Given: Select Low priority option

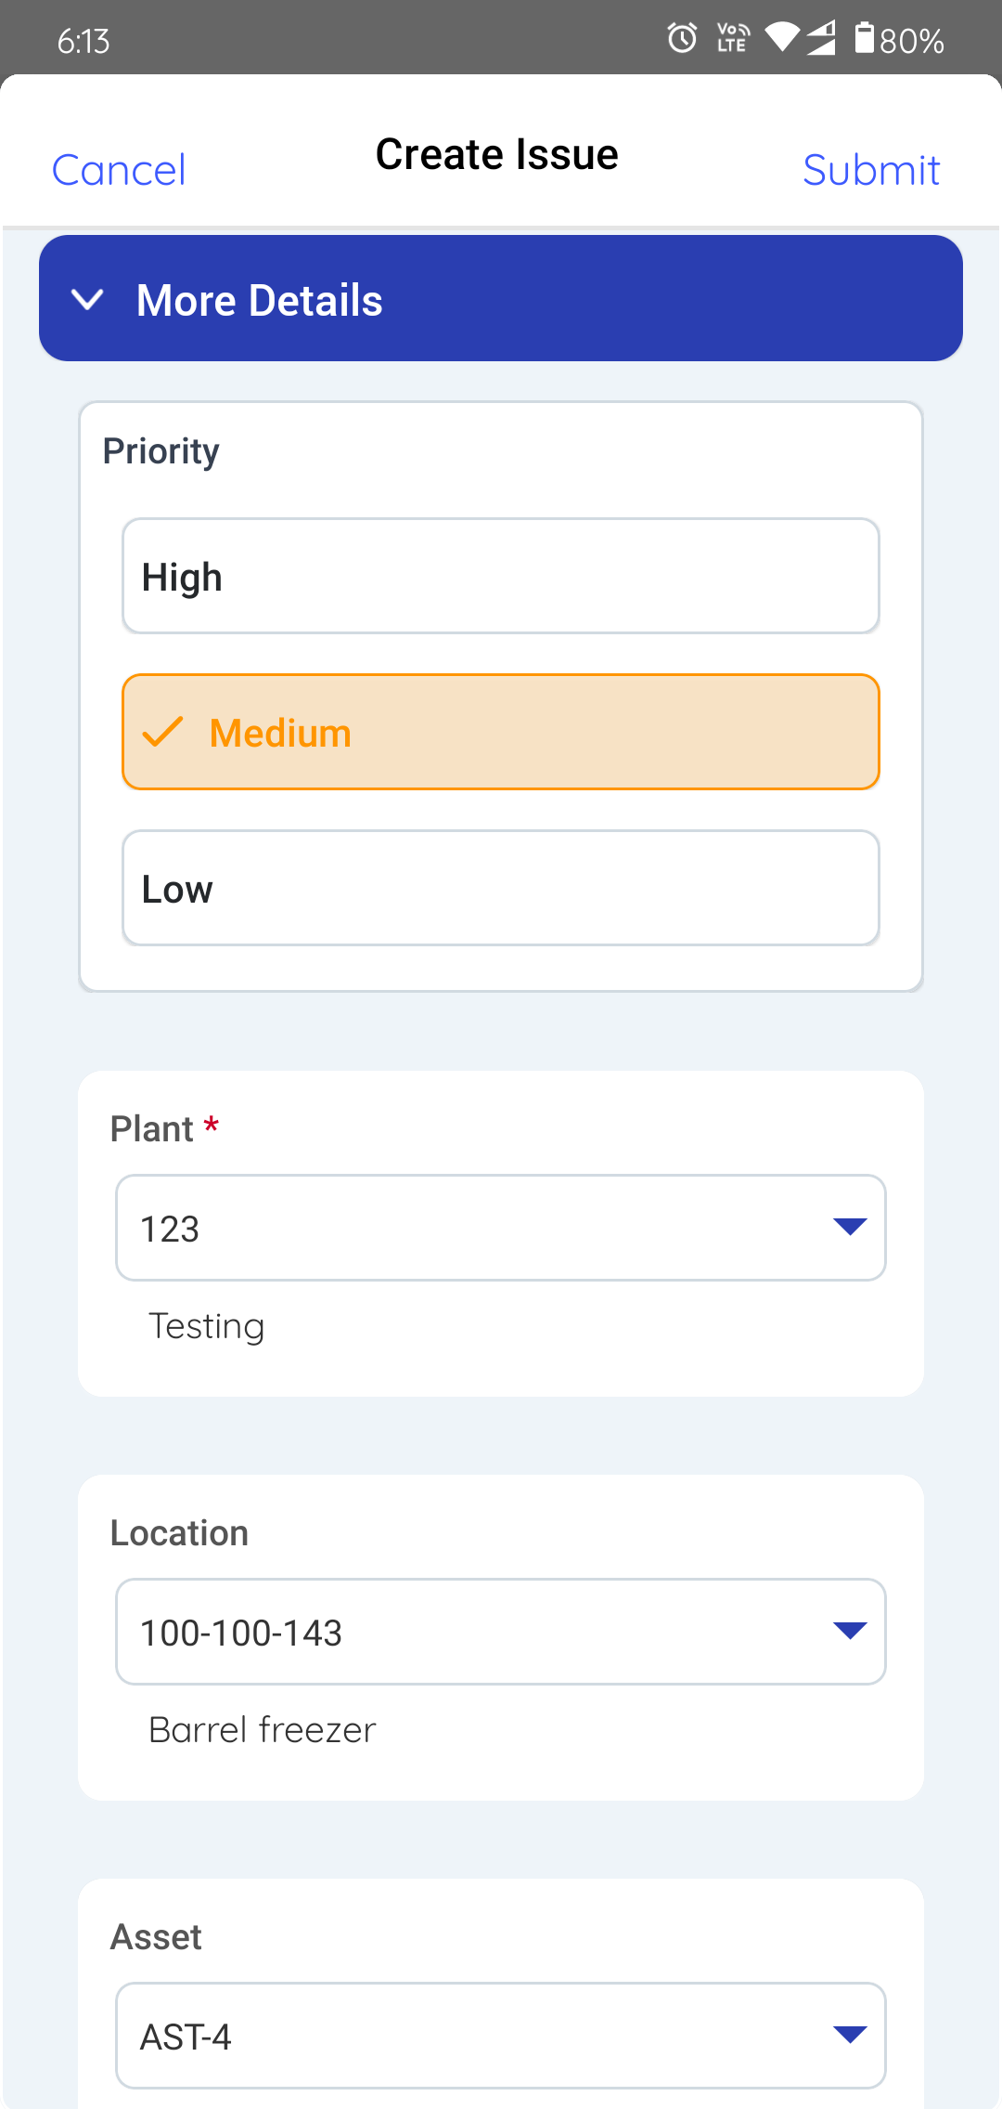Looking at the screenshot, I should (x=501, y=888).
